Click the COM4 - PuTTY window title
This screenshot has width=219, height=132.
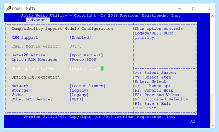click(24, 9)
